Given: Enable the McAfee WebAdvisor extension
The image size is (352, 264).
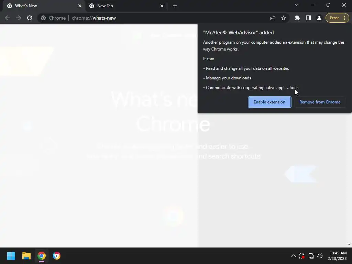Looking at the screenshot, I should tap(269, 102).
